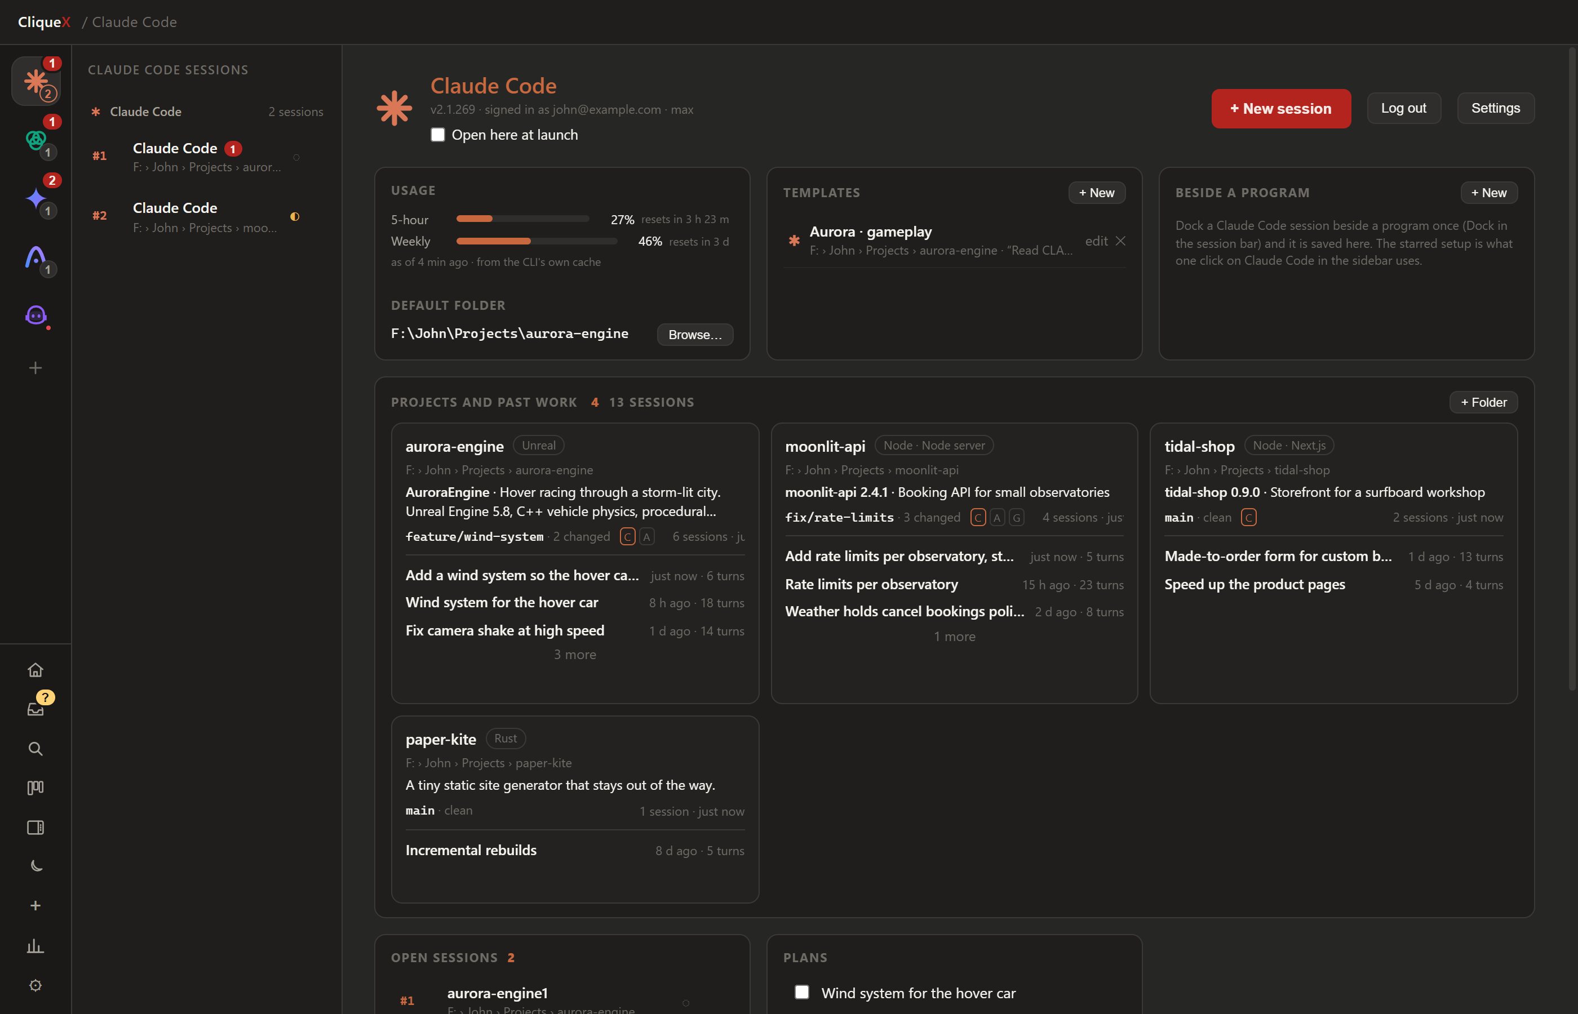Add a + New template
The width and height of the screenshot is (1578, 1014).
coord(1097,193)
